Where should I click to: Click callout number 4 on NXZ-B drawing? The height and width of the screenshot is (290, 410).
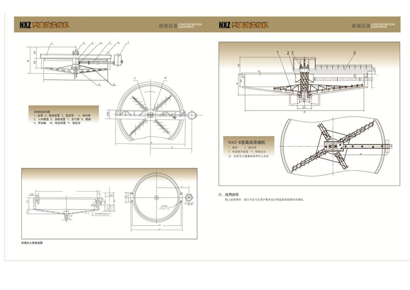click(354, 53)
